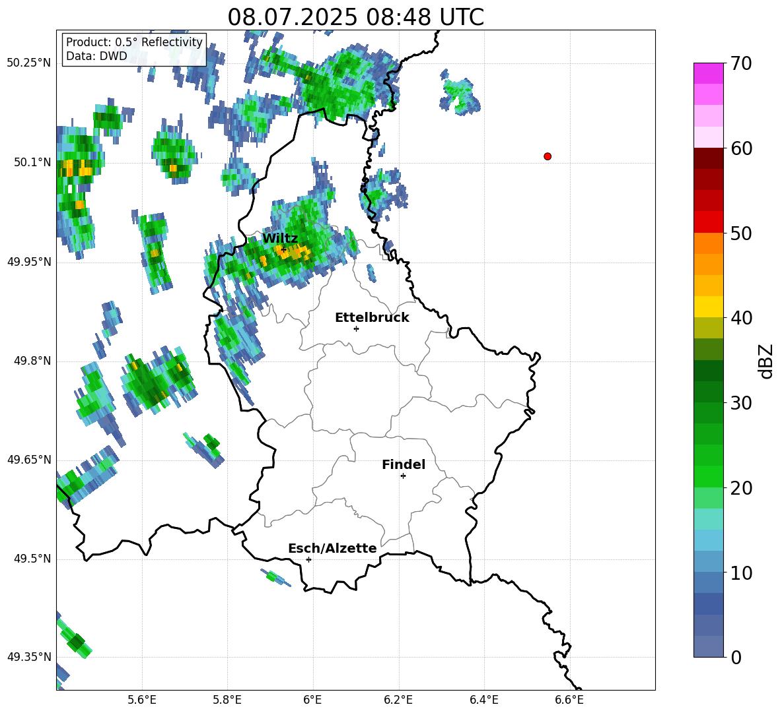Click the cross marker below Esch/Alzette
The width and height of the screenshot is (782, 713).
308,559
